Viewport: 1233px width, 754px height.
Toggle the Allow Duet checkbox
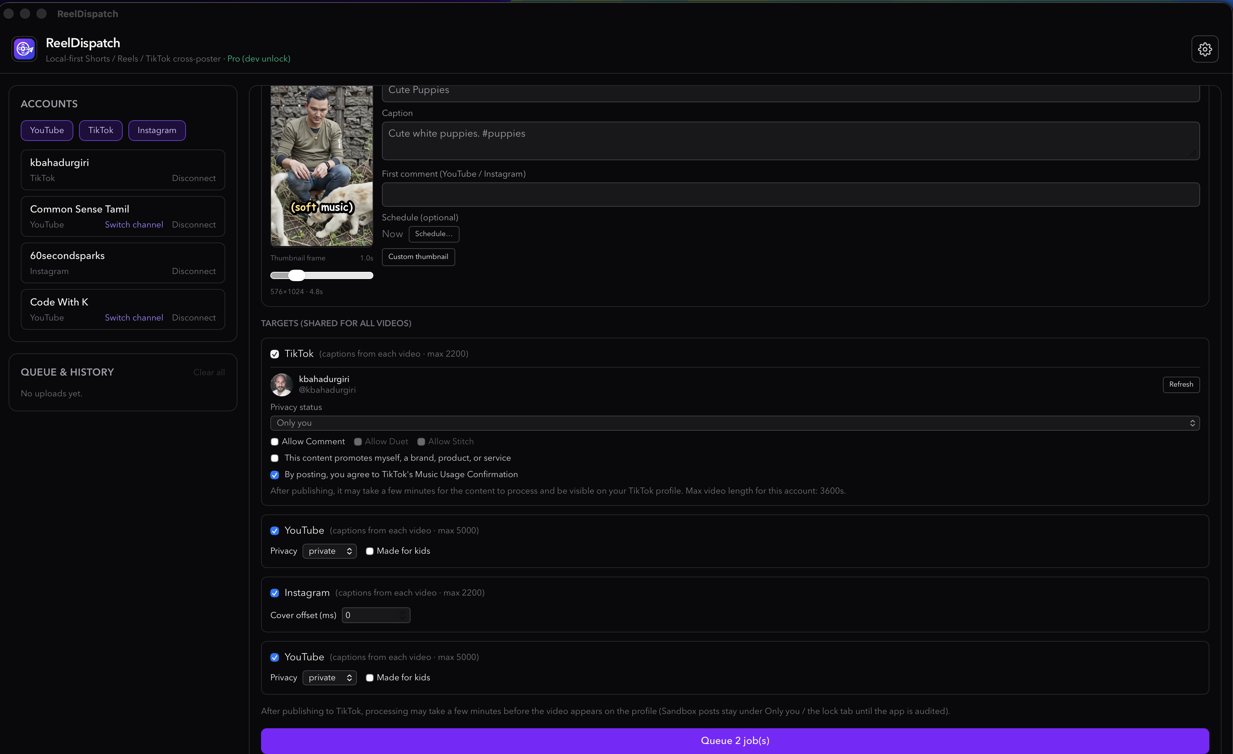[358, 442]
